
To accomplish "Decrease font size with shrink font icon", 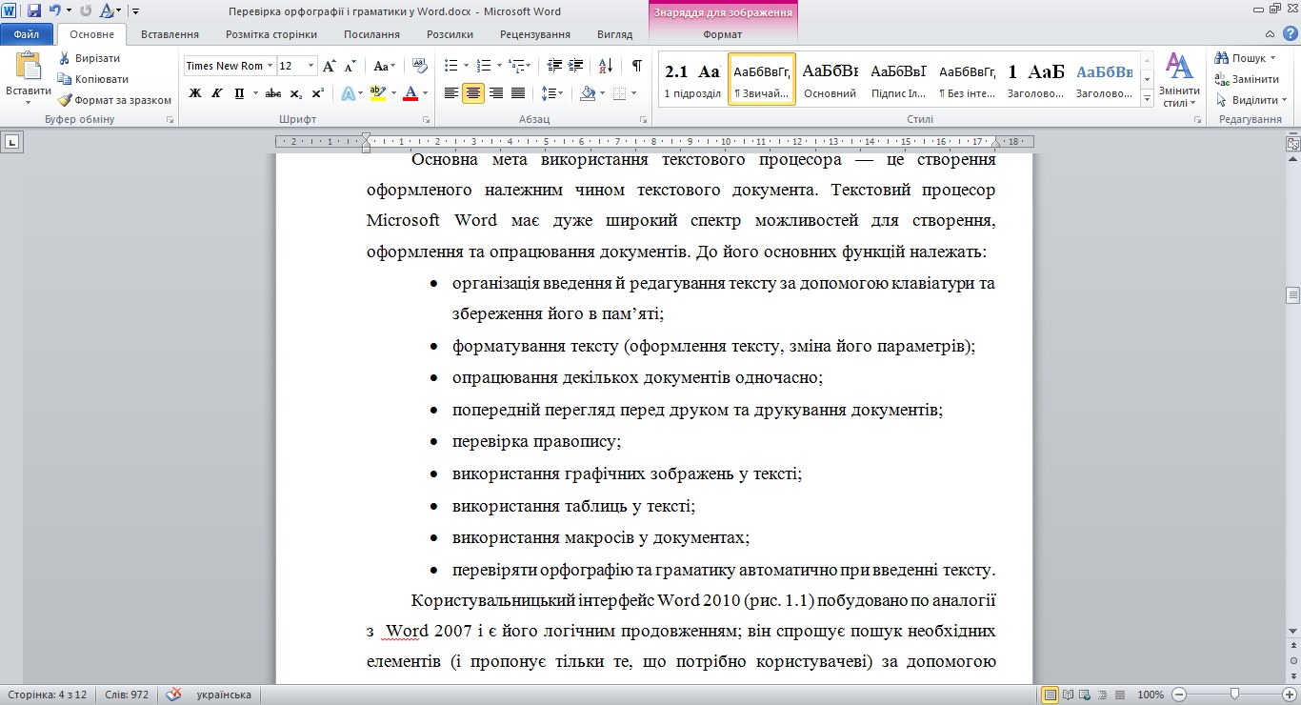I will (350, 66).
